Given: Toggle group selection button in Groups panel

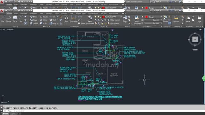Looking at the screenshot, I should [x=169, y=23].
